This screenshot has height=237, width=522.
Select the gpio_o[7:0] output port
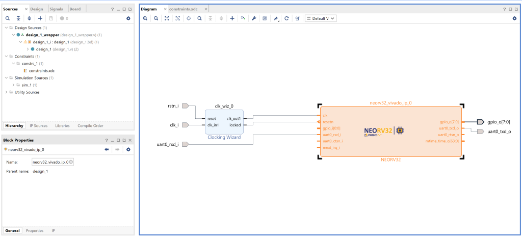[480, 122]
